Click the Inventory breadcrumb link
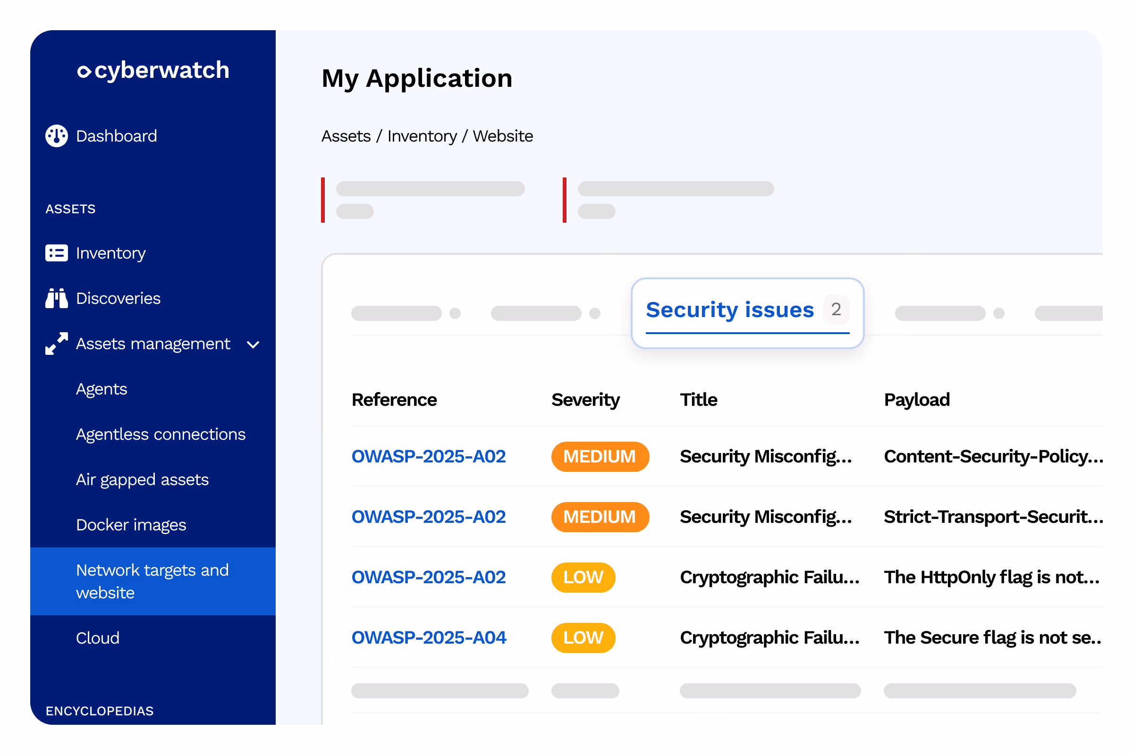The height and width of the screenshot is (755, 1133). tap(422, 137)
